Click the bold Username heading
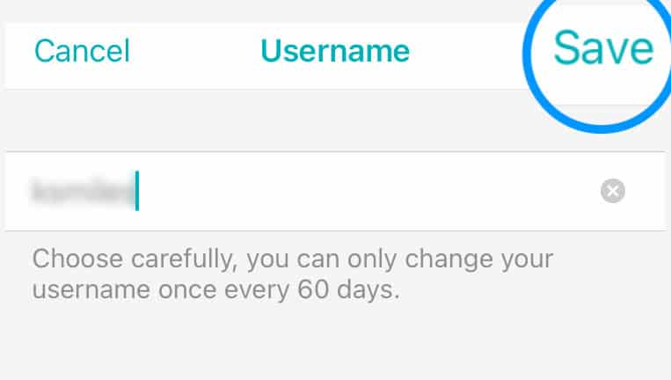 (x=335, y=51)
